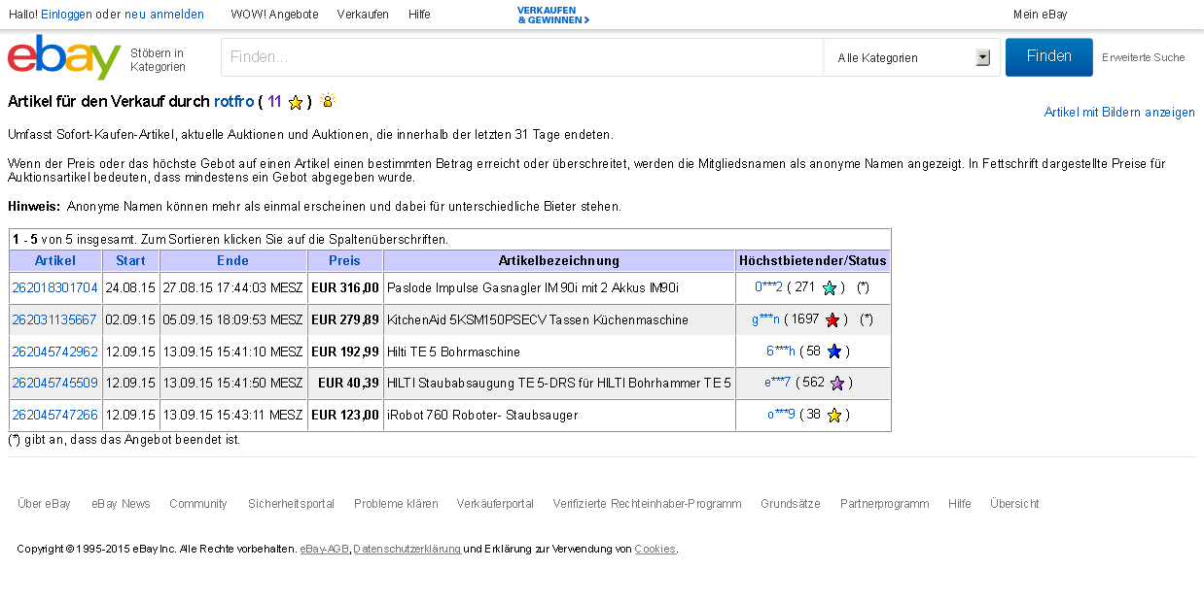Screen dimensions: 1204x603
Task: Open Über eBay footer link
Action: tap(44, 504)
